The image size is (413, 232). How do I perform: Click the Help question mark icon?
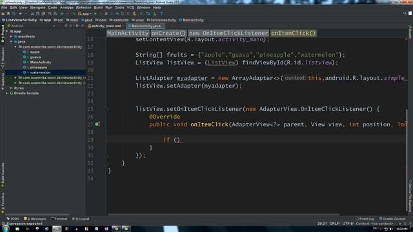tap(161, 14)
